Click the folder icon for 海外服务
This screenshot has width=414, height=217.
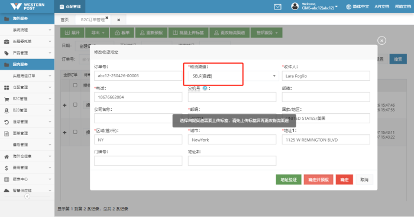click(x=7, y=19)
